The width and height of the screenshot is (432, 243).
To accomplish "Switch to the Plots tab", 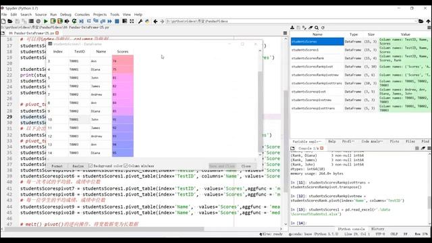I will pos(394,141).
